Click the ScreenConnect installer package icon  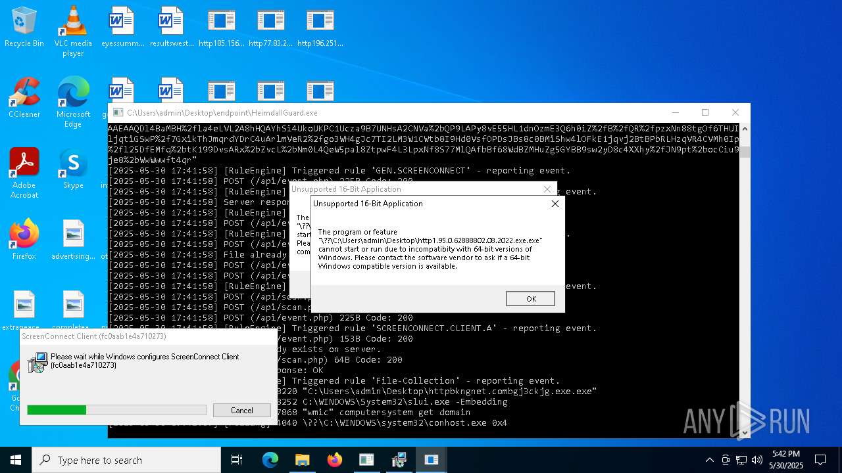coord(37,362)
